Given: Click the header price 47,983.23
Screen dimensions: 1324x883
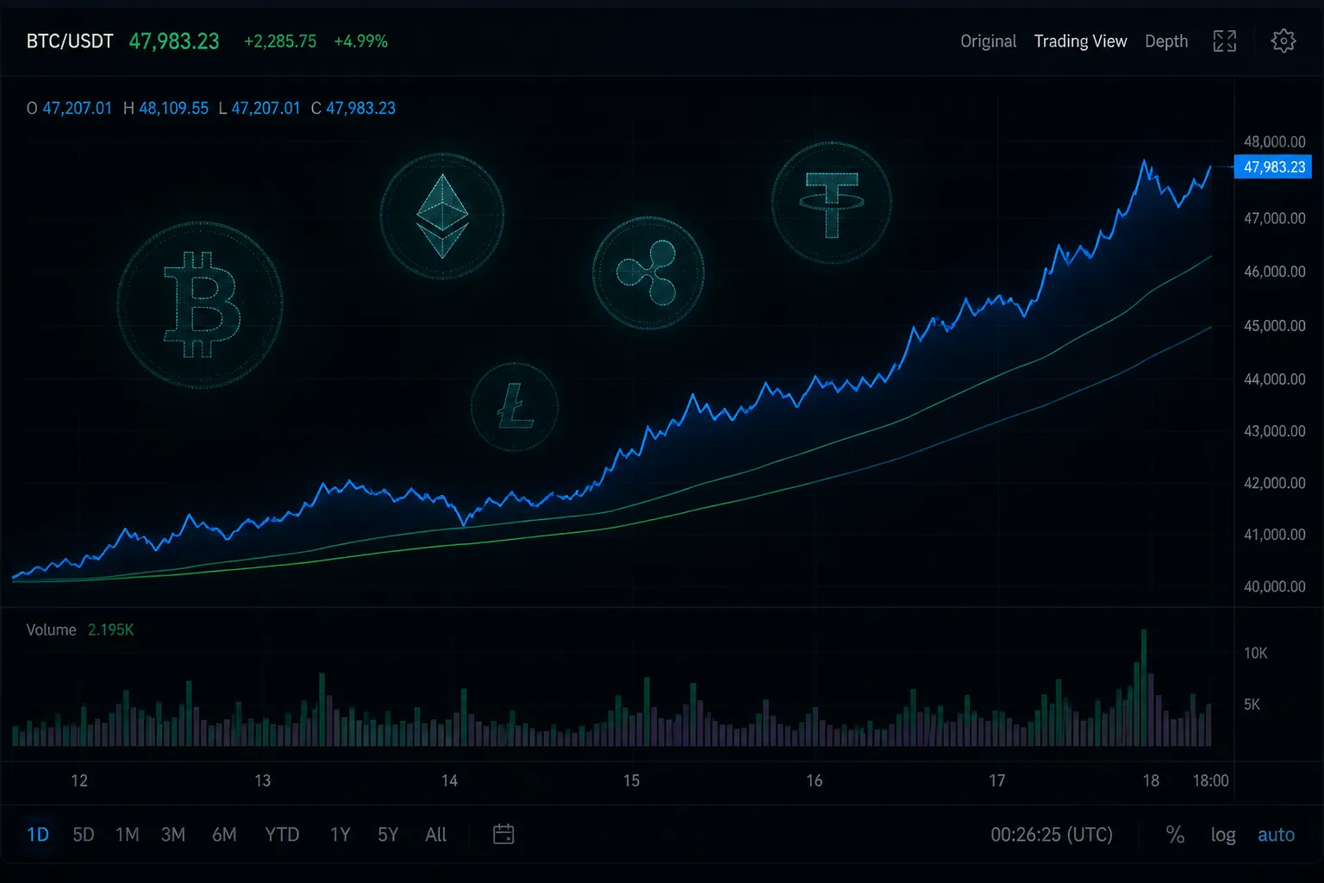Looking at the screenshot, I should click(x=174, y=41).
